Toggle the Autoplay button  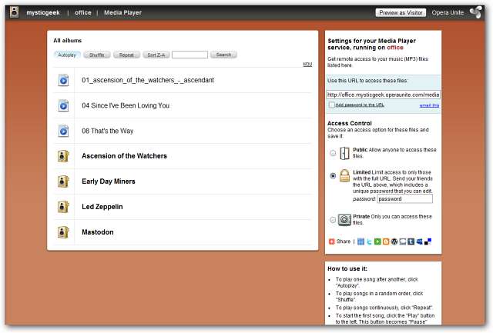[x=67, y=55]
